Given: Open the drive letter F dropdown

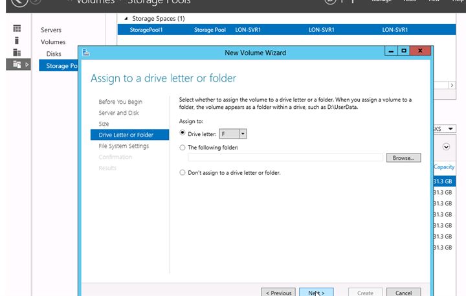Looking at the screenshot, I should tap(243, 134).
